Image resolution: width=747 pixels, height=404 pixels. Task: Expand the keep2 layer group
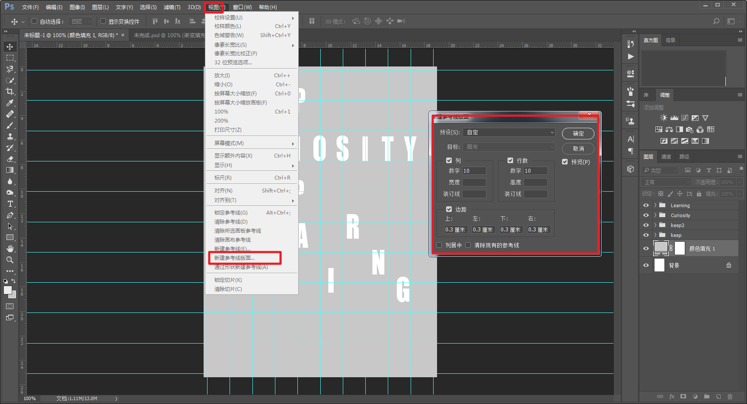655,225
